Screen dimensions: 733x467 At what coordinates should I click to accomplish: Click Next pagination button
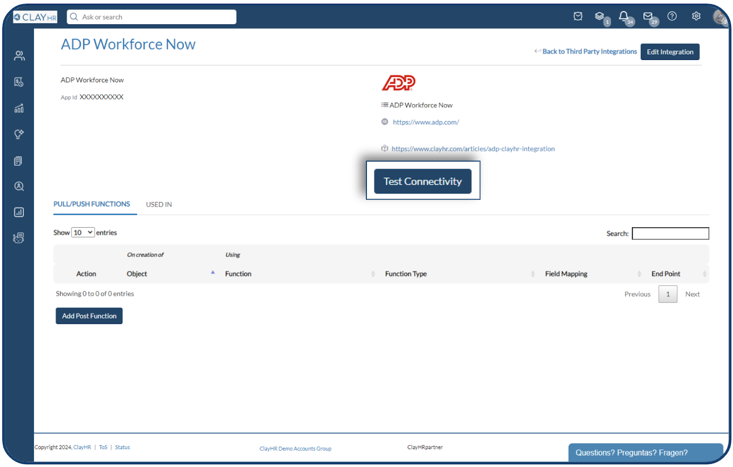coord(692,294)
